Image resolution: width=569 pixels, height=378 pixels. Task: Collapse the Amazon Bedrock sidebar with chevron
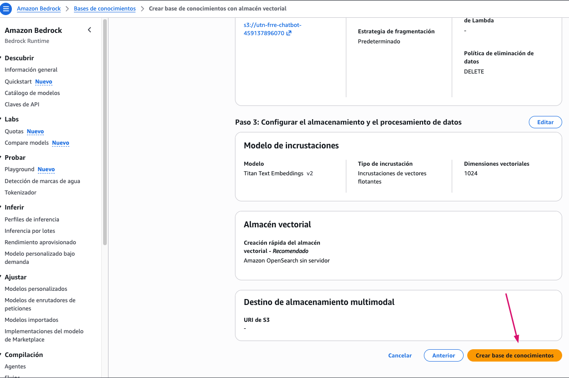(x=89, y=30)
